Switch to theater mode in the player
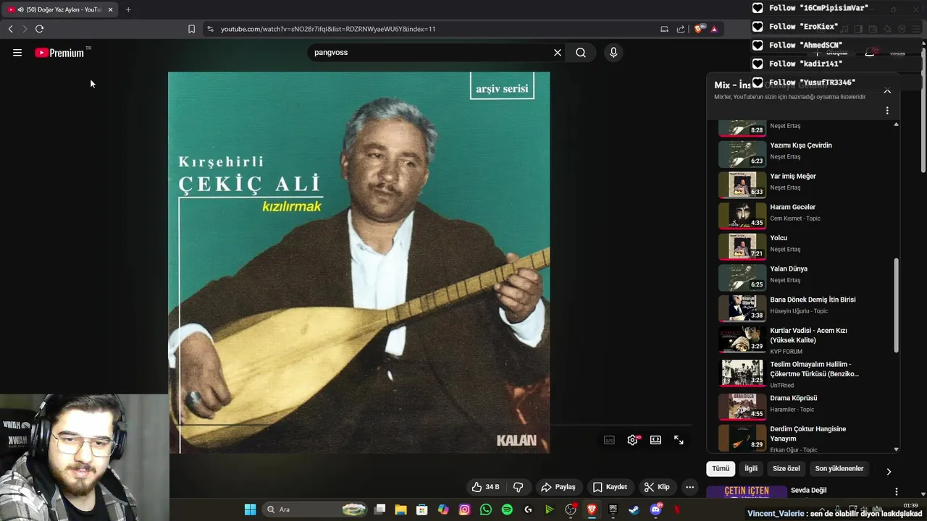The height and width of the screenshot is (521, 927). point(655,440)
